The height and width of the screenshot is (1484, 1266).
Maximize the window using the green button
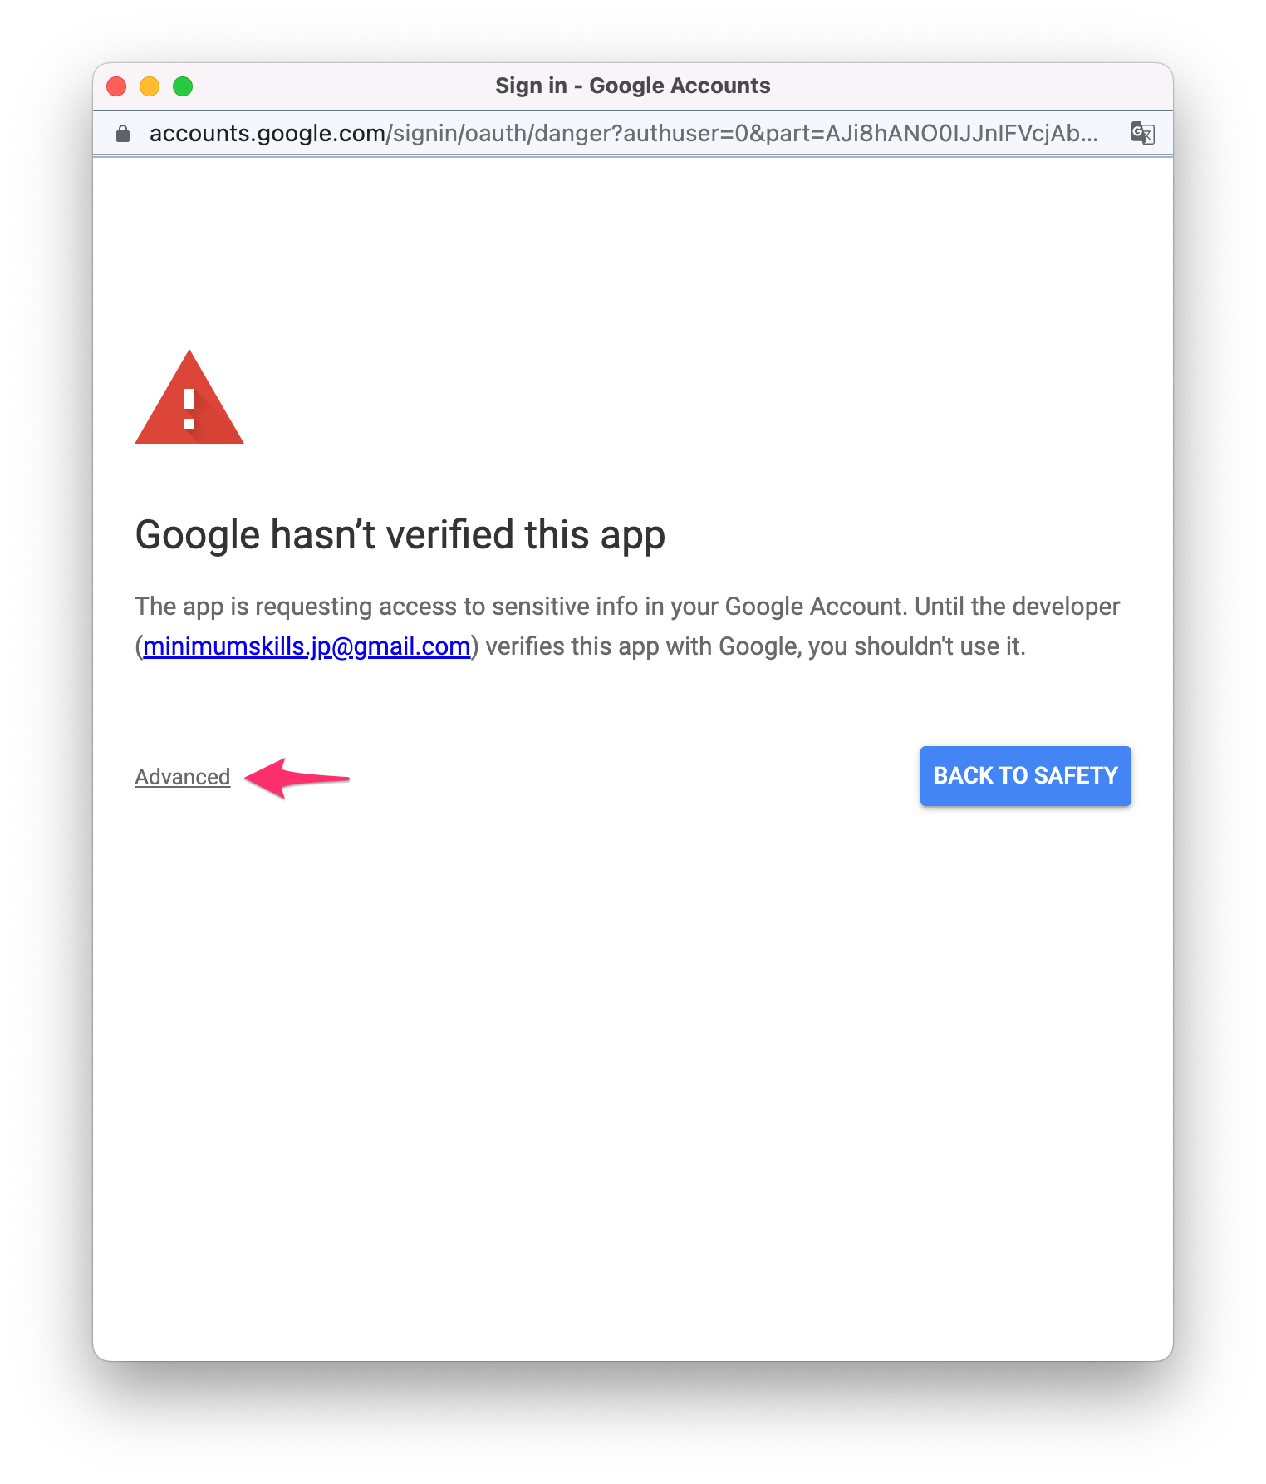pyautogui.click(x=183, y=86)
